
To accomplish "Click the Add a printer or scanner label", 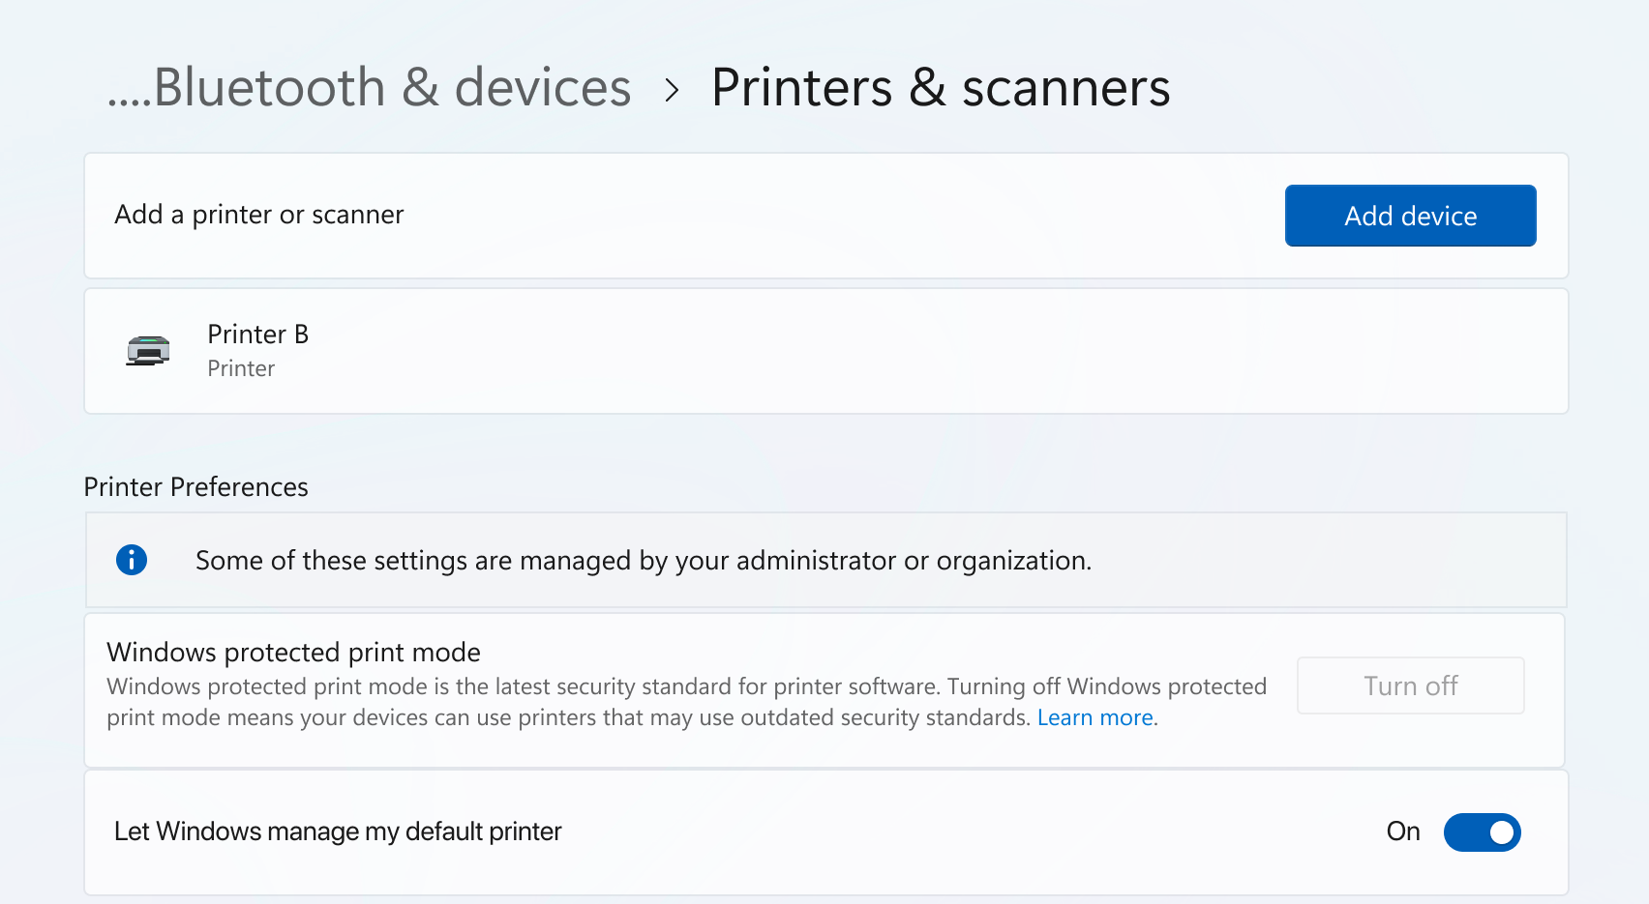I will (x=258, y=215).
